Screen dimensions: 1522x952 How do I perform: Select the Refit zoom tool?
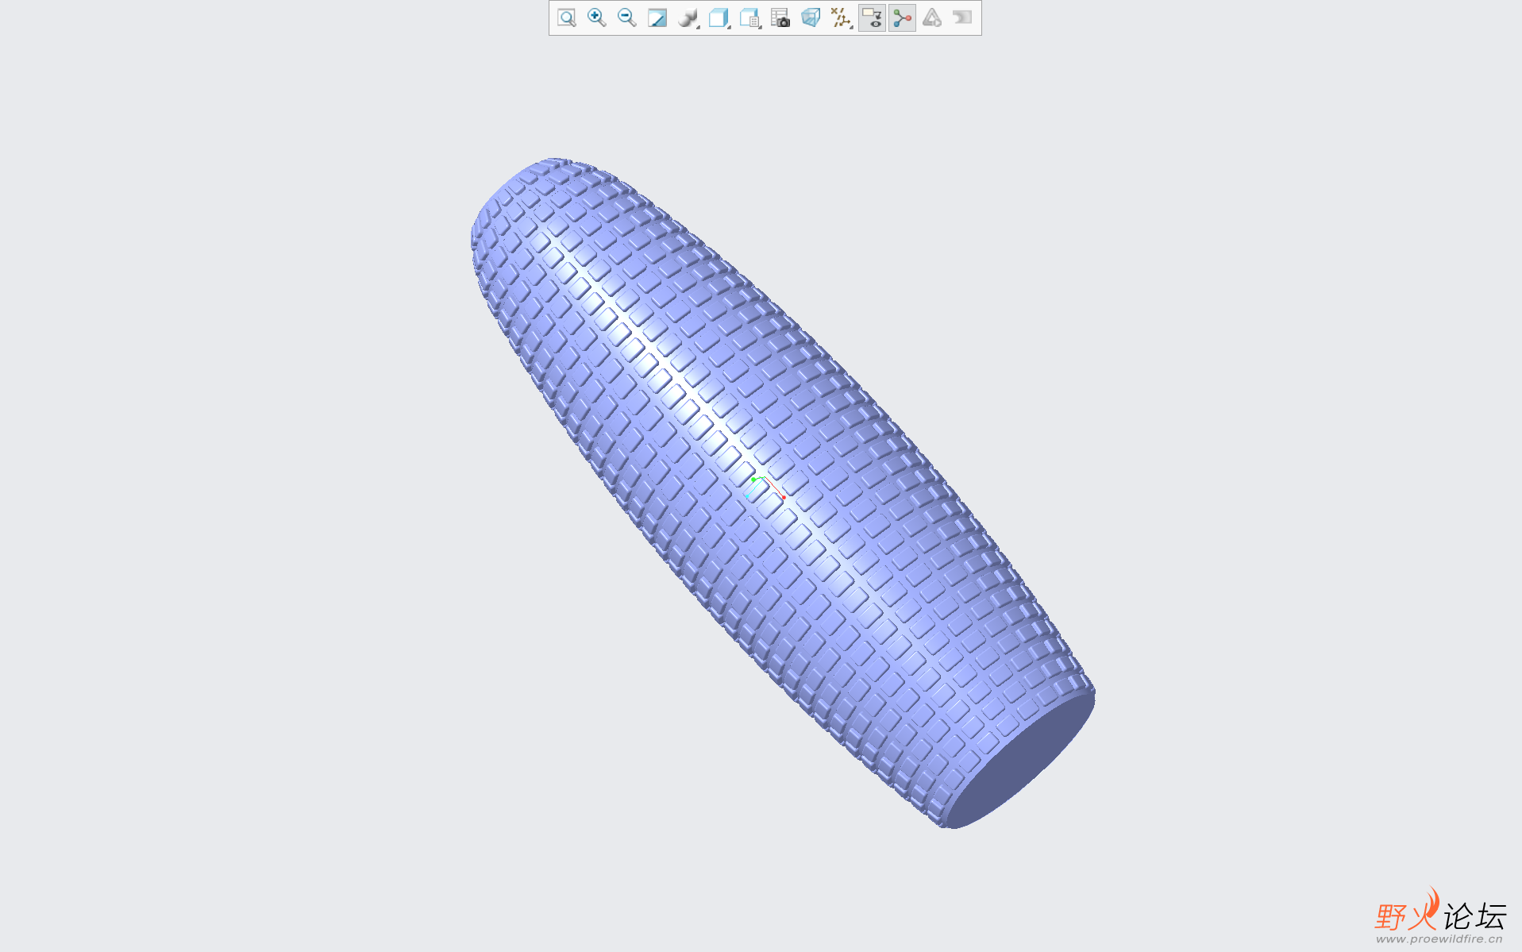[x=567, y=18]
